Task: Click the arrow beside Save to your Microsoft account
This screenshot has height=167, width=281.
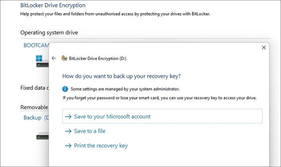Action: (68, 117)
